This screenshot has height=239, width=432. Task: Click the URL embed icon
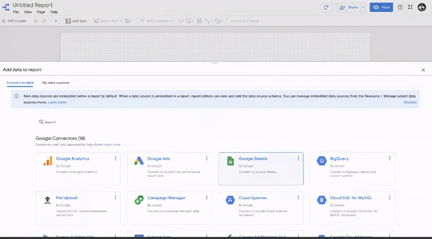[181, 21]
